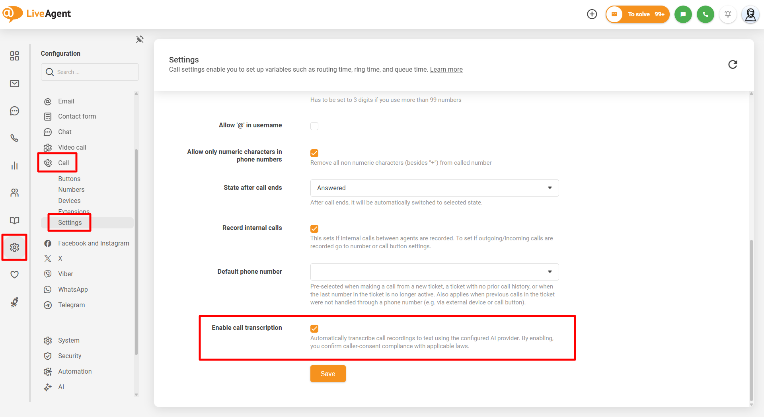Refresh the Settings panel

tap(733, 64)
